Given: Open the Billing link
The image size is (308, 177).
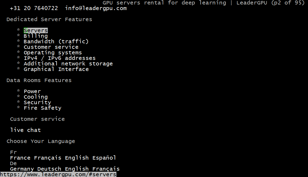Looking at the screenshot, I should click(36, 36).
